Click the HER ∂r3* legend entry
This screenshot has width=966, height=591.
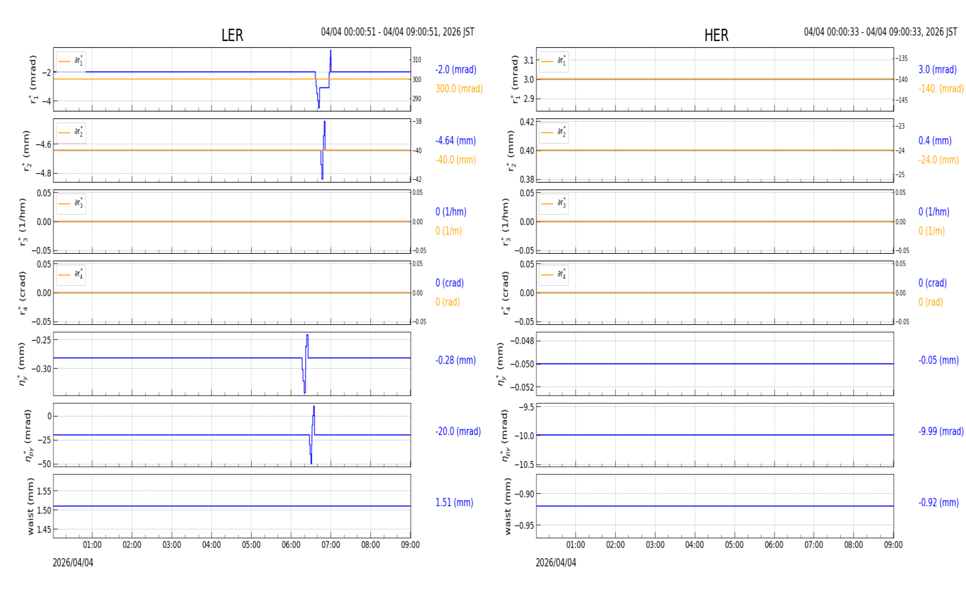554,203
